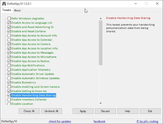Select 'Disable and Reset Cortana' label text
Viewport: 163px width, 124px height.
[x=28, y=31]
